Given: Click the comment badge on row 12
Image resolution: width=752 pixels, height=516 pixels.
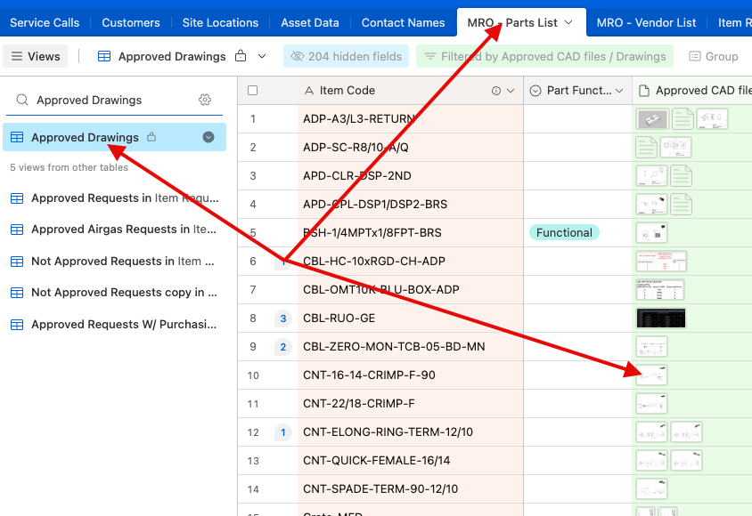Looking at the screenshot, I should pyautogui.click(x=283, y=432).
